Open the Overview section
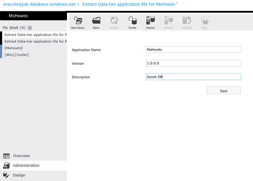Image resolution: width=253 pixels, height=181 pixels. coord(21,156)
